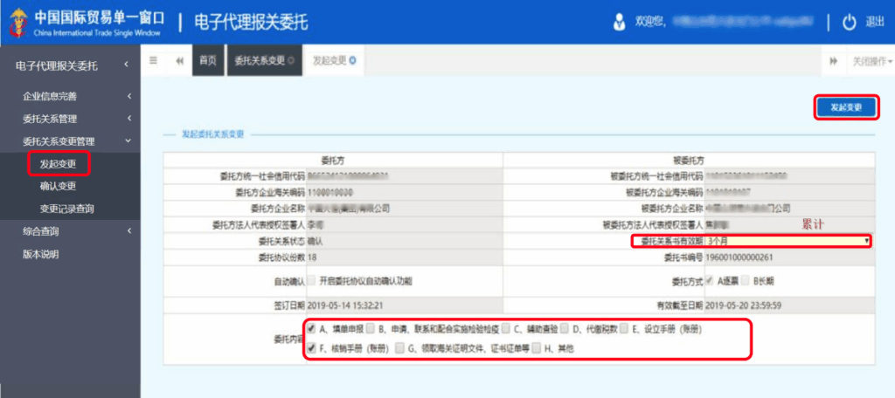Image resolution: width=895 pixels, height=398 pixels.
Task: Uncheck A、填单申报 checkbox
Action: point(312,329)
